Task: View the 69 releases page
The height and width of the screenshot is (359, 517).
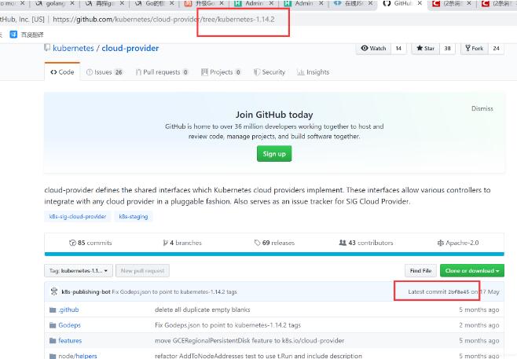Action: click(x=274, y=243)
